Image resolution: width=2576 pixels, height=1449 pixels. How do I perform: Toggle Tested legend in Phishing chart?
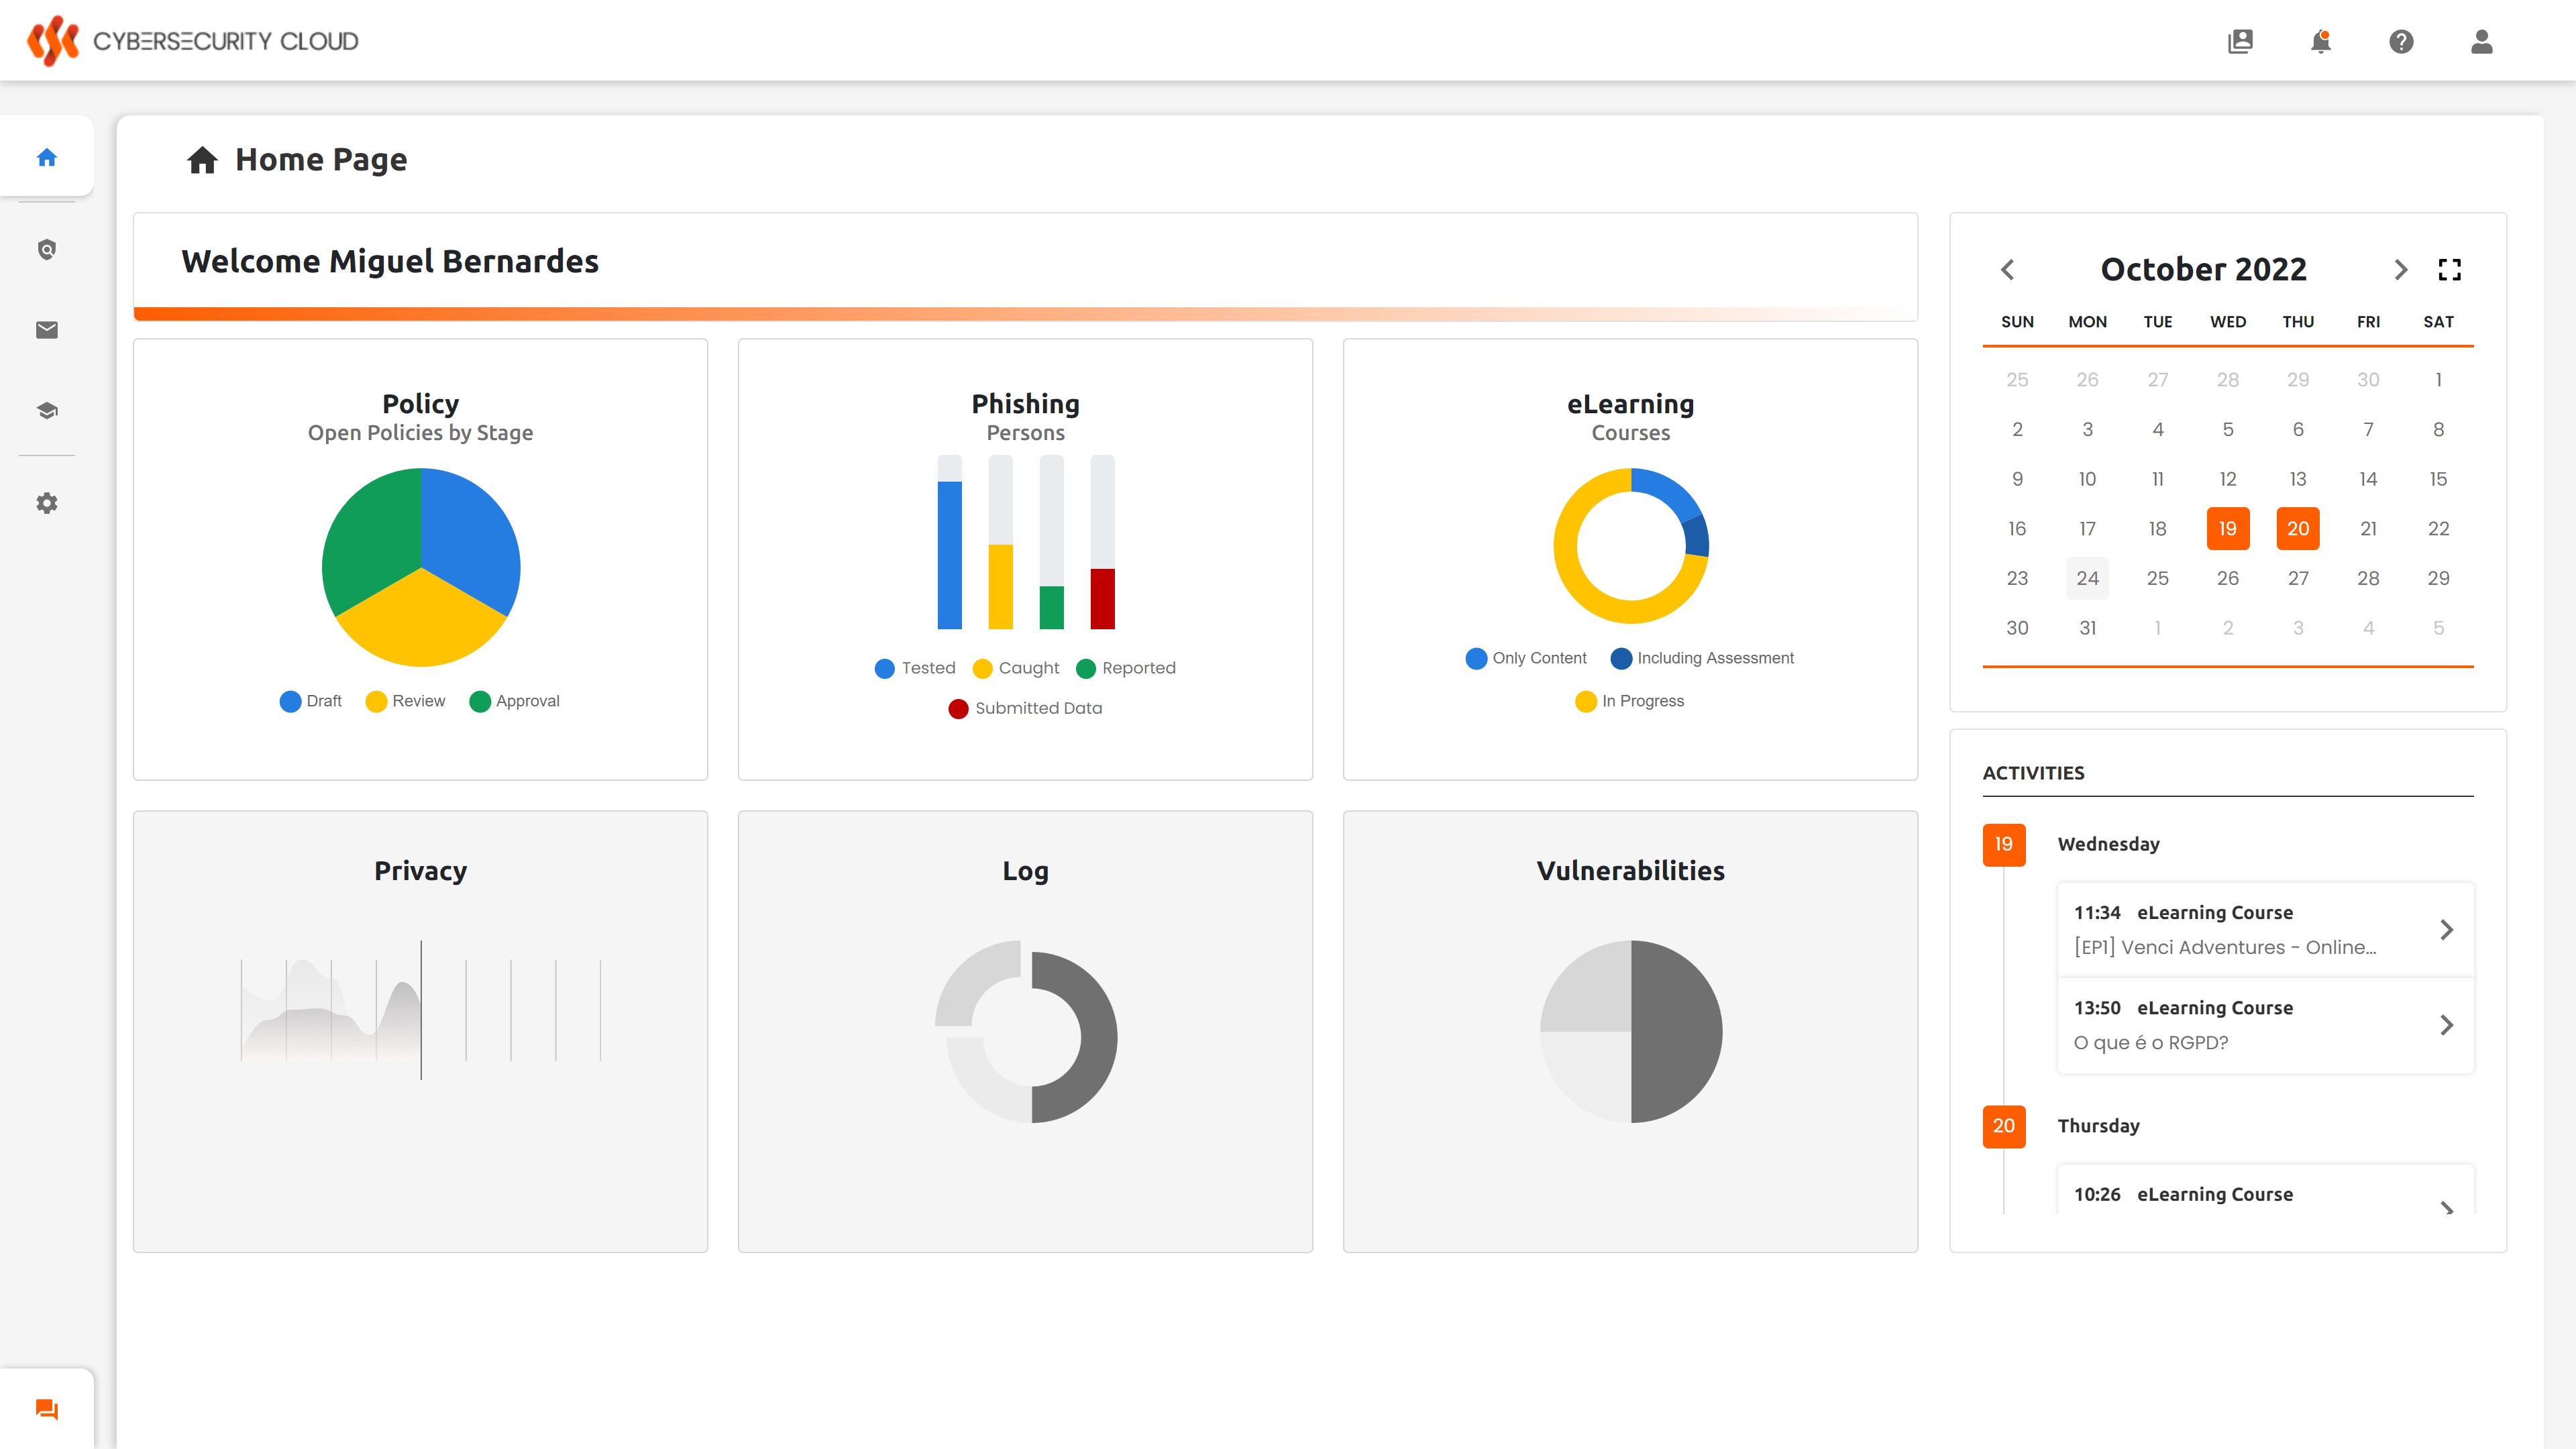click(915, 668)
